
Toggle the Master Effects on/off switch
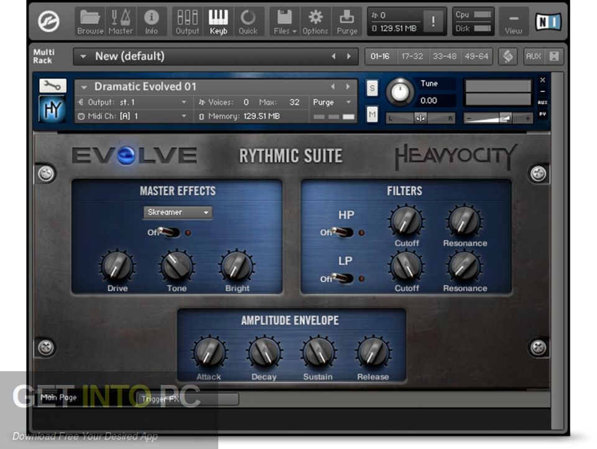[x=169, y=232]
